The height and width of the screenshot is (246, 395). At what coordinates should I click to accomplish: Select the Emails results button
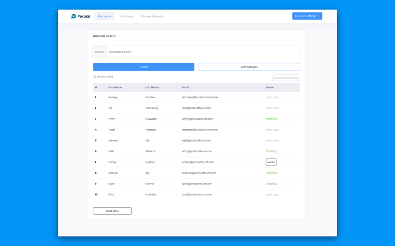(x=144, y=67)
